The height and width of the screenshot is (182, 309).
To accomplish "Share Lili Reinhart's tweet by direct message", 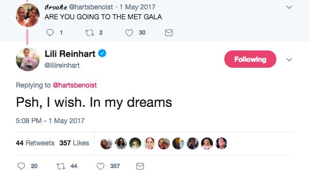I will tap(140, 166).
